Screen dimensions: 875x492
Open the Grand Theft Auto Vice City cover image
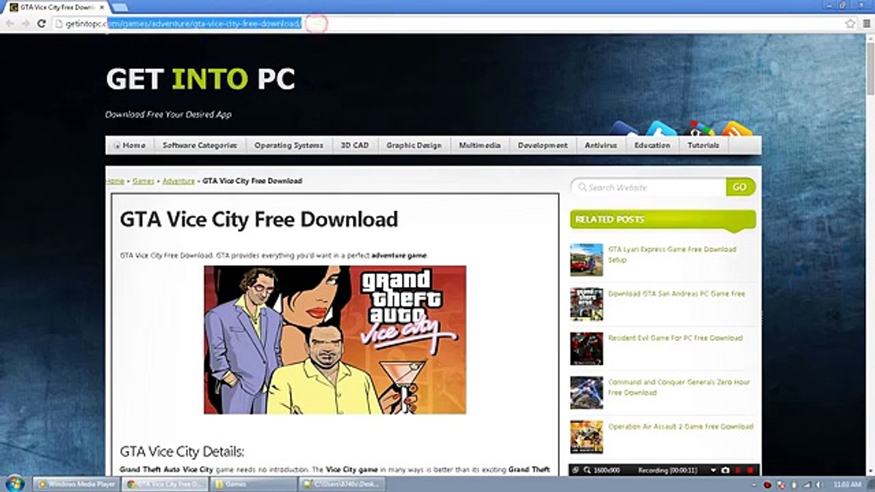pos(335,340)
